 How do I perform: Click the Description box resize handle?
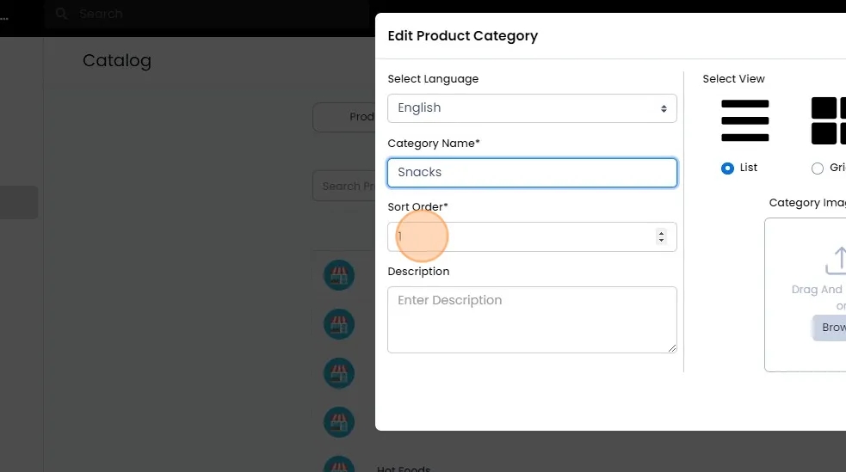click(x=672, y=348)
